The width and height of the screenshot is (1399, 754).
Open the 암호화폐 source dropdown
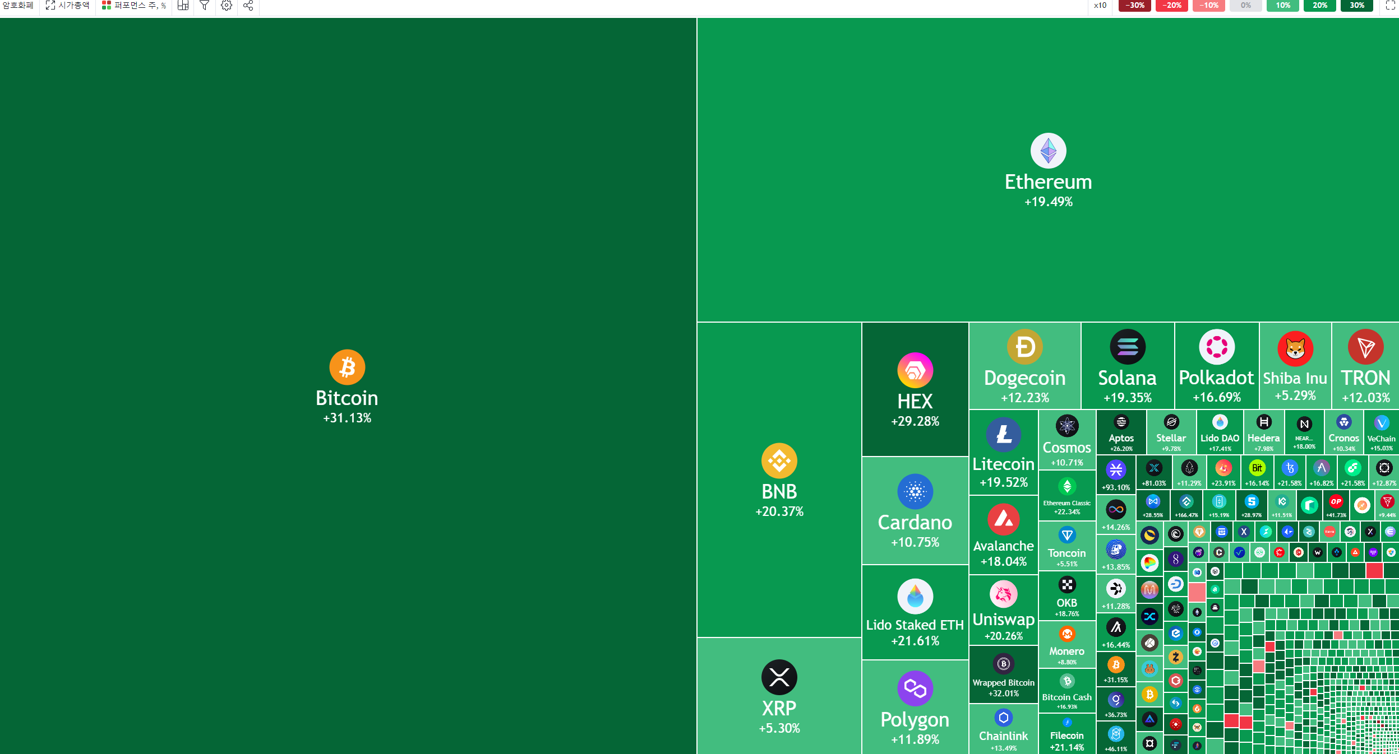pyautogui.click(x=17, y=6)
